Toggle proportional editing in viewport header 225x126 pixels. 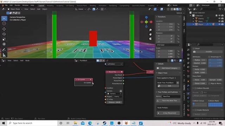(102, 9)
